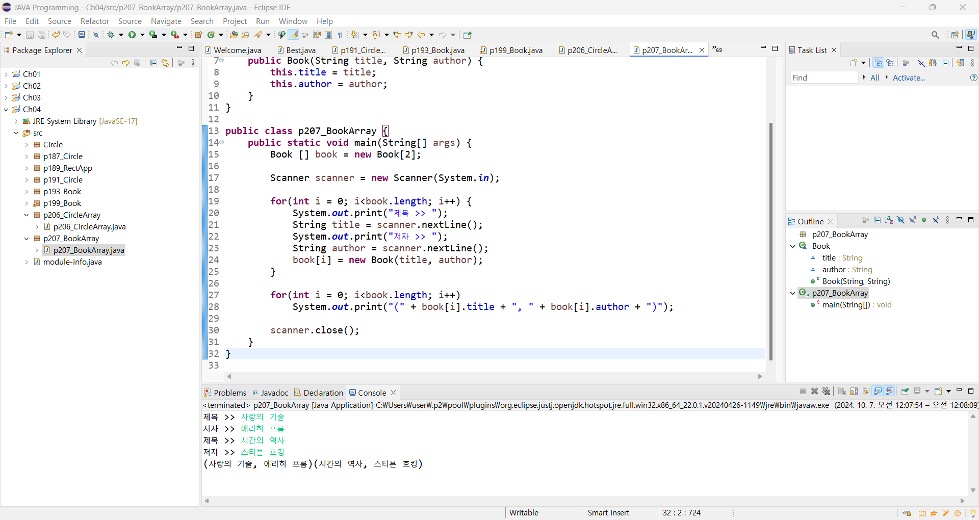Toggle Categorized presentation in Task List

point(878,63)
